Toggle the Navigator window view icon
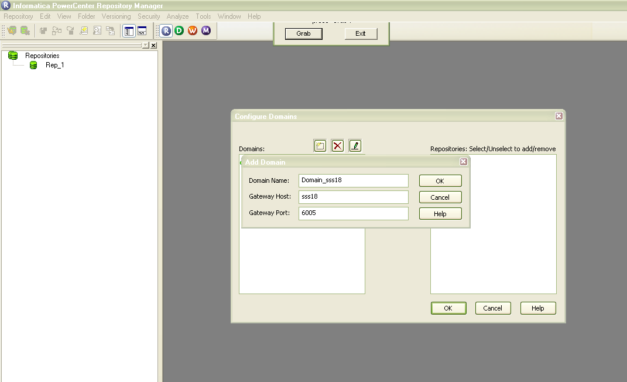This screenshot has height=382, width=627. click(x=129, y=31)
